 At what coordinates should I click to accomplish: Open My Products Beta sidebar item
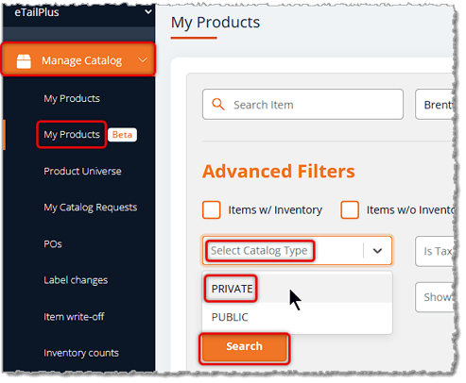[72, 135]
